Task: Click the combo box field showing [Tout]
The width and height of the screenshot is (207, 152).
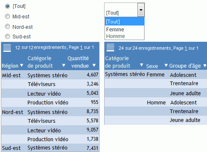Action: click(121, 10)
